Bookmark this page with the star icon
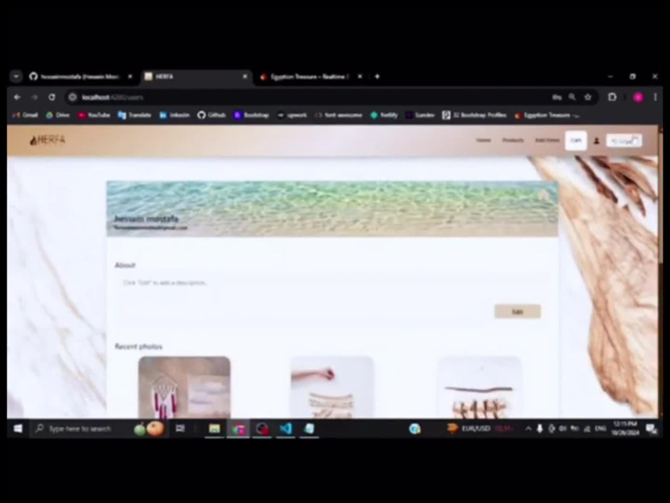 pyautogui.click(x=588, y=97)
